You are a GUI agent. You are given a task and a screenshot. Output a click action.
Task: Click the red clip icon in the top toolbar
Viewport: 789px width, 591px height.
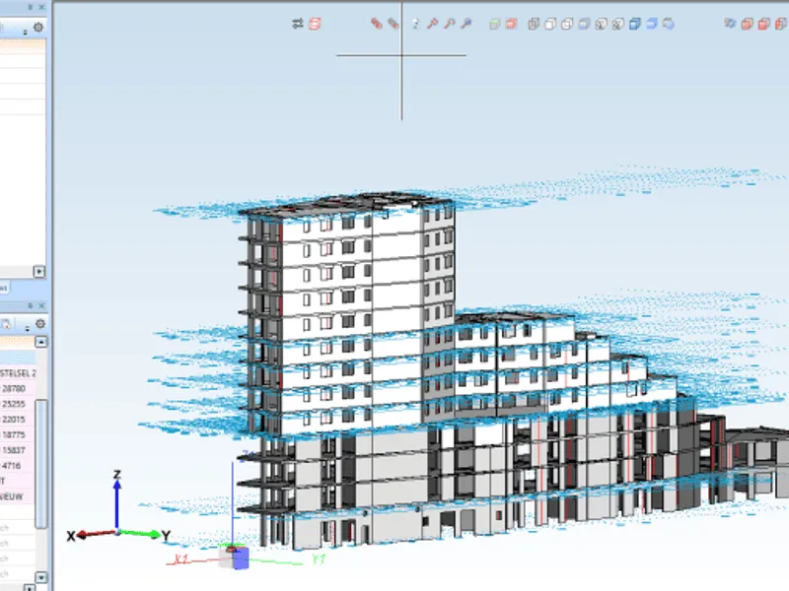click(x=377, y=24)
